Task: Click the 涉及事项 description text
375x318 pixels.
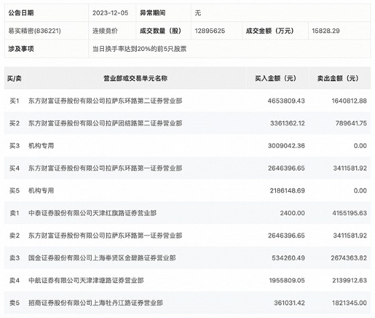Action: point(139,49)
